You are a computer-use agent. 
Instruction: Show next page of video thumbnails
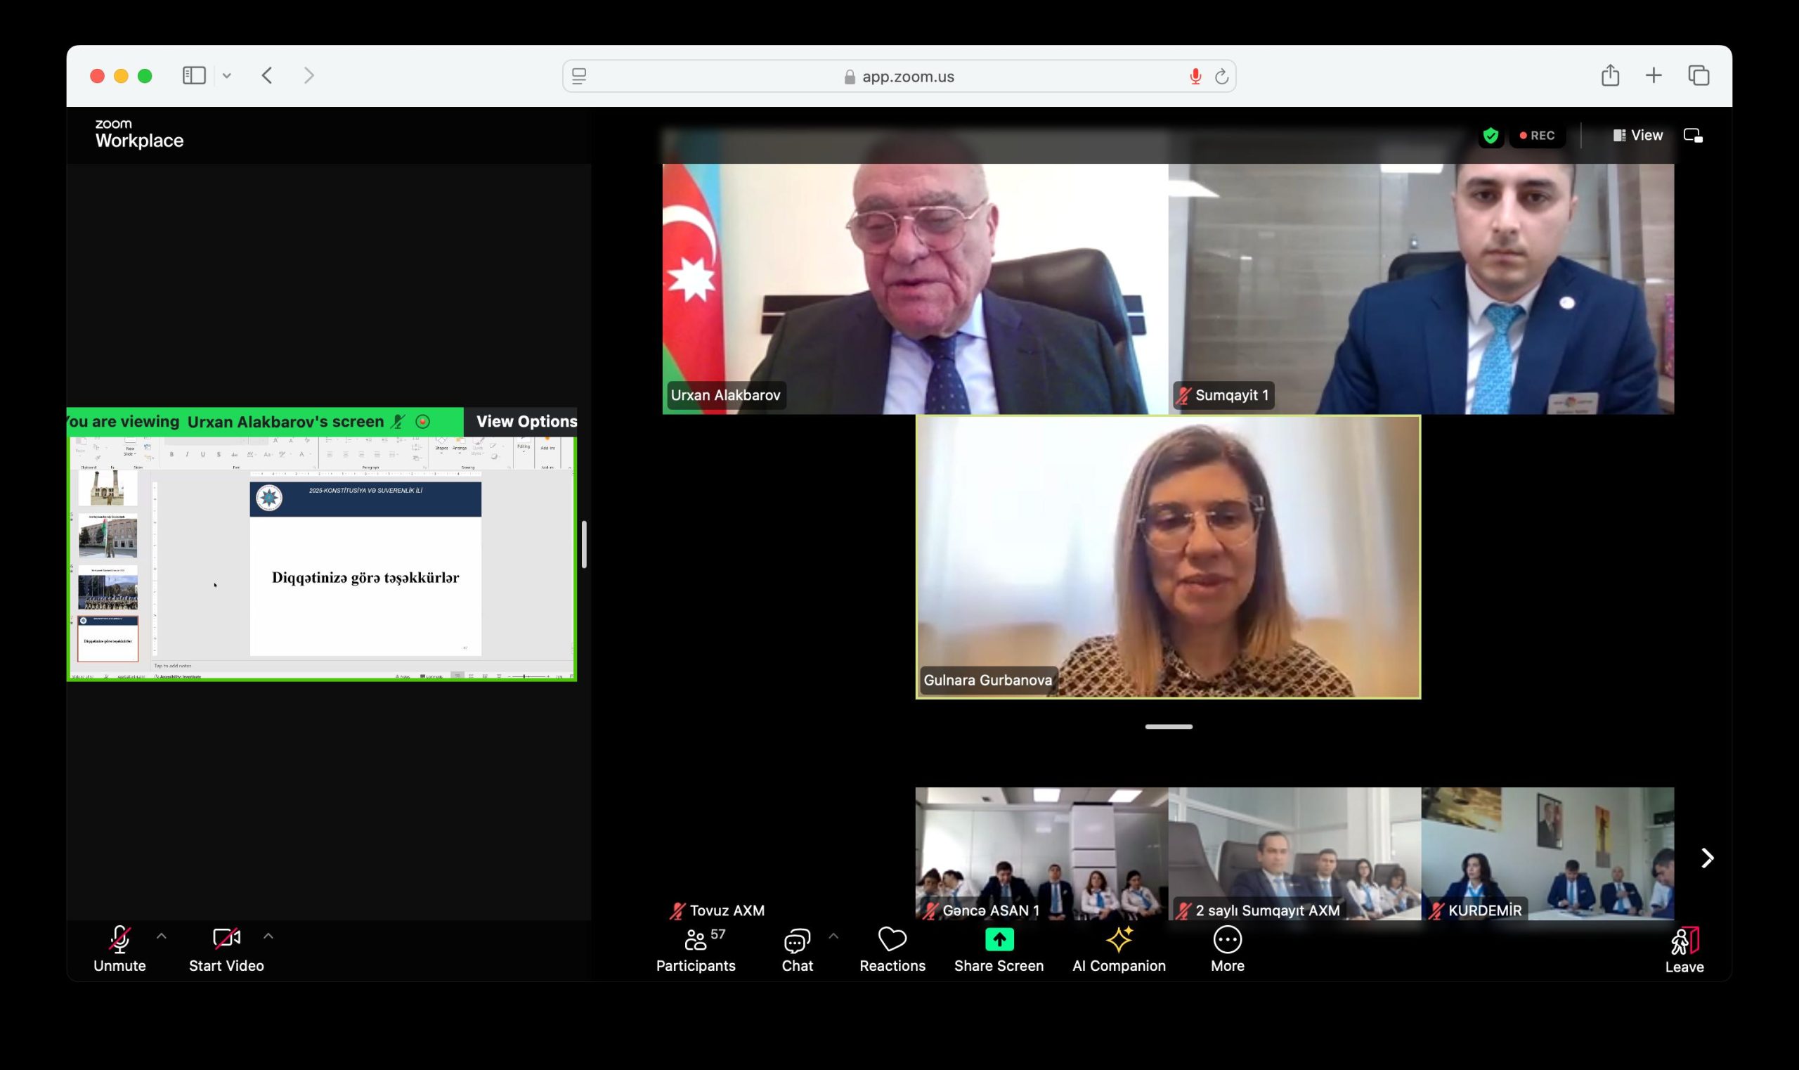coord(1707,858)
